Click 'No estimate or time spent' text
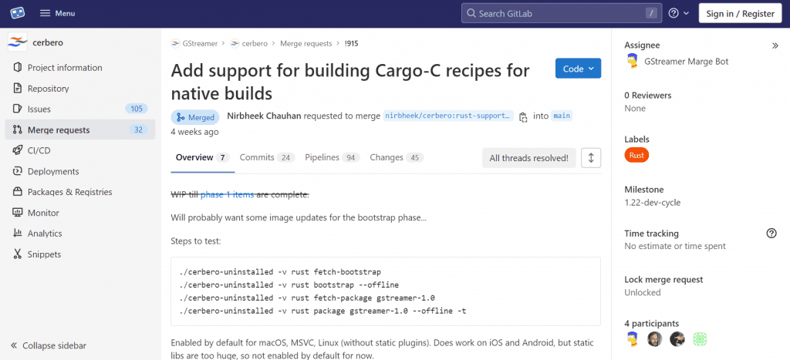Viewport: 790px width, 360px height. 675,246
